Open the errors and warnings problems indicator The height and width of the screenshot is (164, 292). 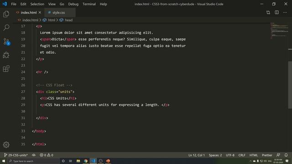click(x=47, y=155)
